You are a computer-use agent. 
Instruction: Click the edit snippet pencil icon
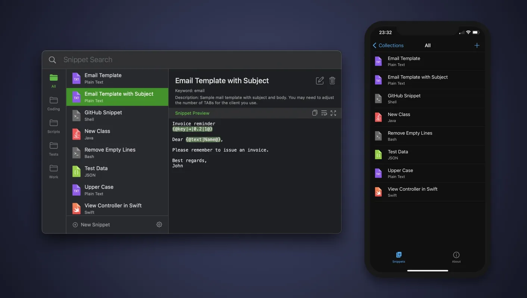320,80
